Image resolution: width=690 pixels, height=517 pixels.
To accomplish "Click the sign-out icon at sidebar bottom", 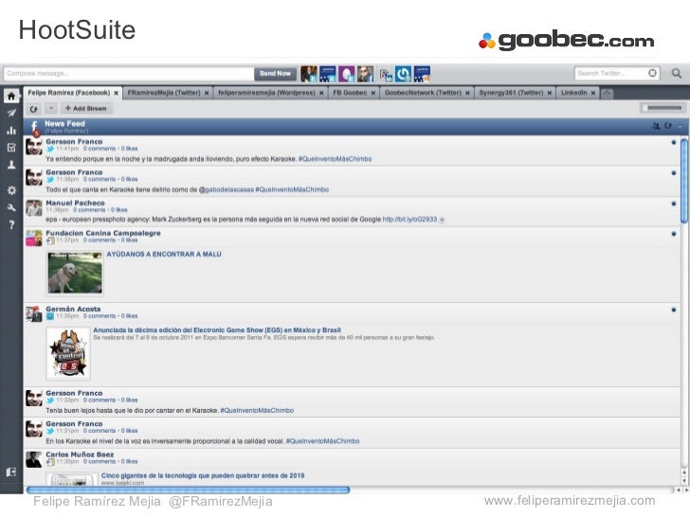I will click(11, 472).
